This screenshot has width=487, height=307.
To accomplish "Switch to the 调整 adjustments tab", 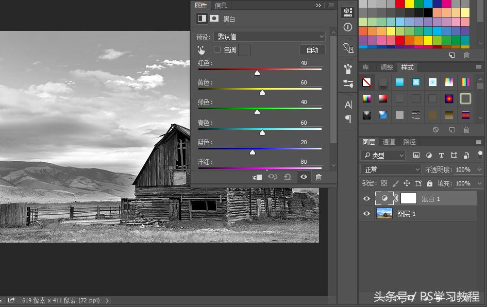I will tap(387, 67).
